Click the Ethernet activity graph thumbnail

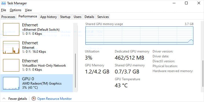[11, 47]
